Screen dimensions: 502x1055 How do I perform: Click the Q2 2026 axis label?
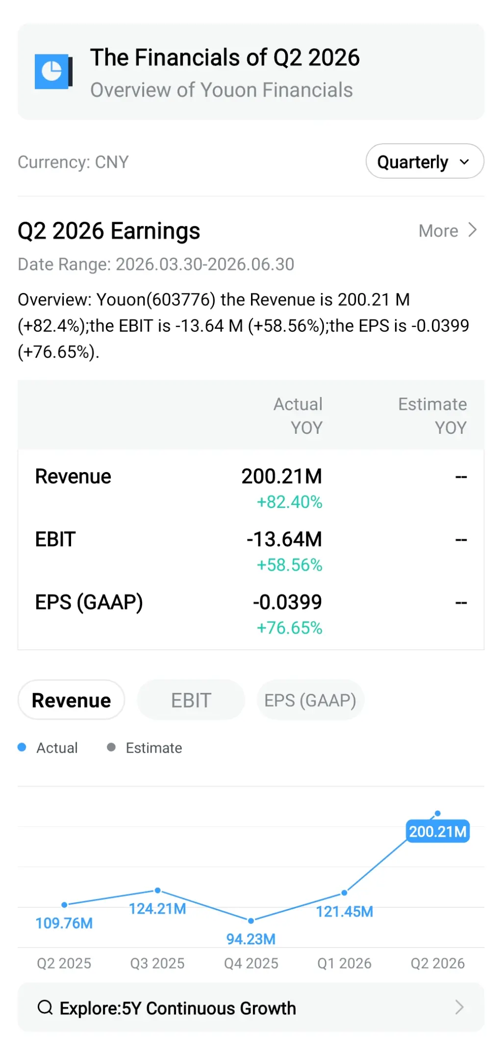(438, 963)
